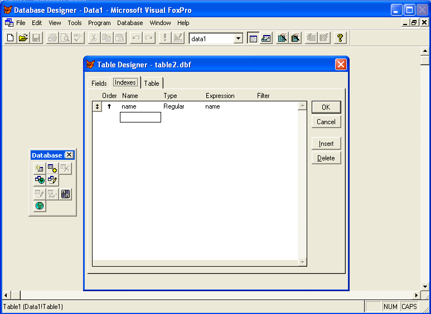Click the name index Name cell
Image resolution: width=431 pixels, height=314 pixels.
[x=141, y=106]
